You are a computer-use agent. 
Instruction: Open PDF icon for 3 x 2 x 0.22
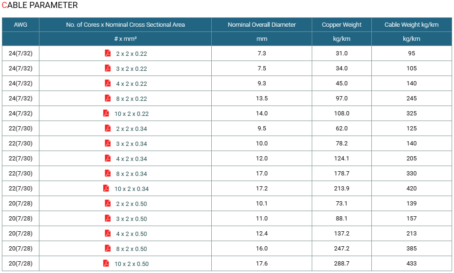pyautogui.click(x=108, y=68)
